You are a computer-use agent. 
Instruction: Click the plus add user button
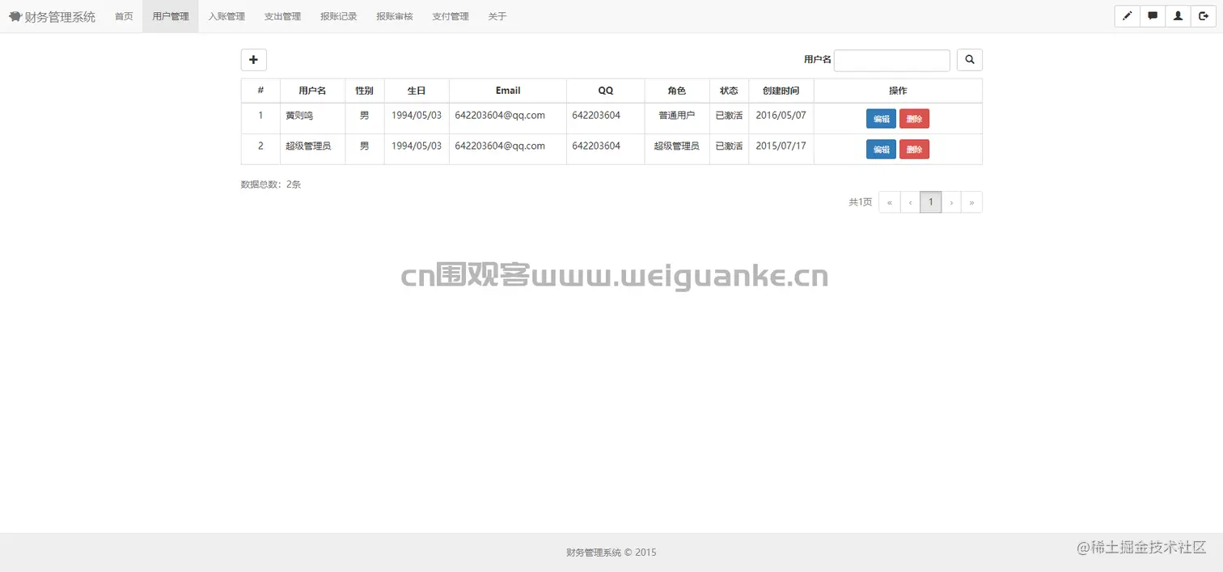[x=253, y=60]
